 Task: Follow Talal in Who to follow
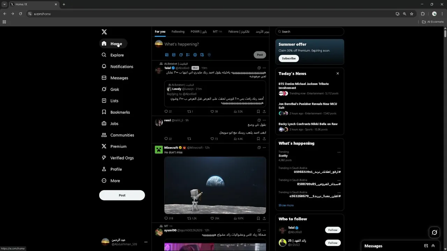[x=333, y=230]
